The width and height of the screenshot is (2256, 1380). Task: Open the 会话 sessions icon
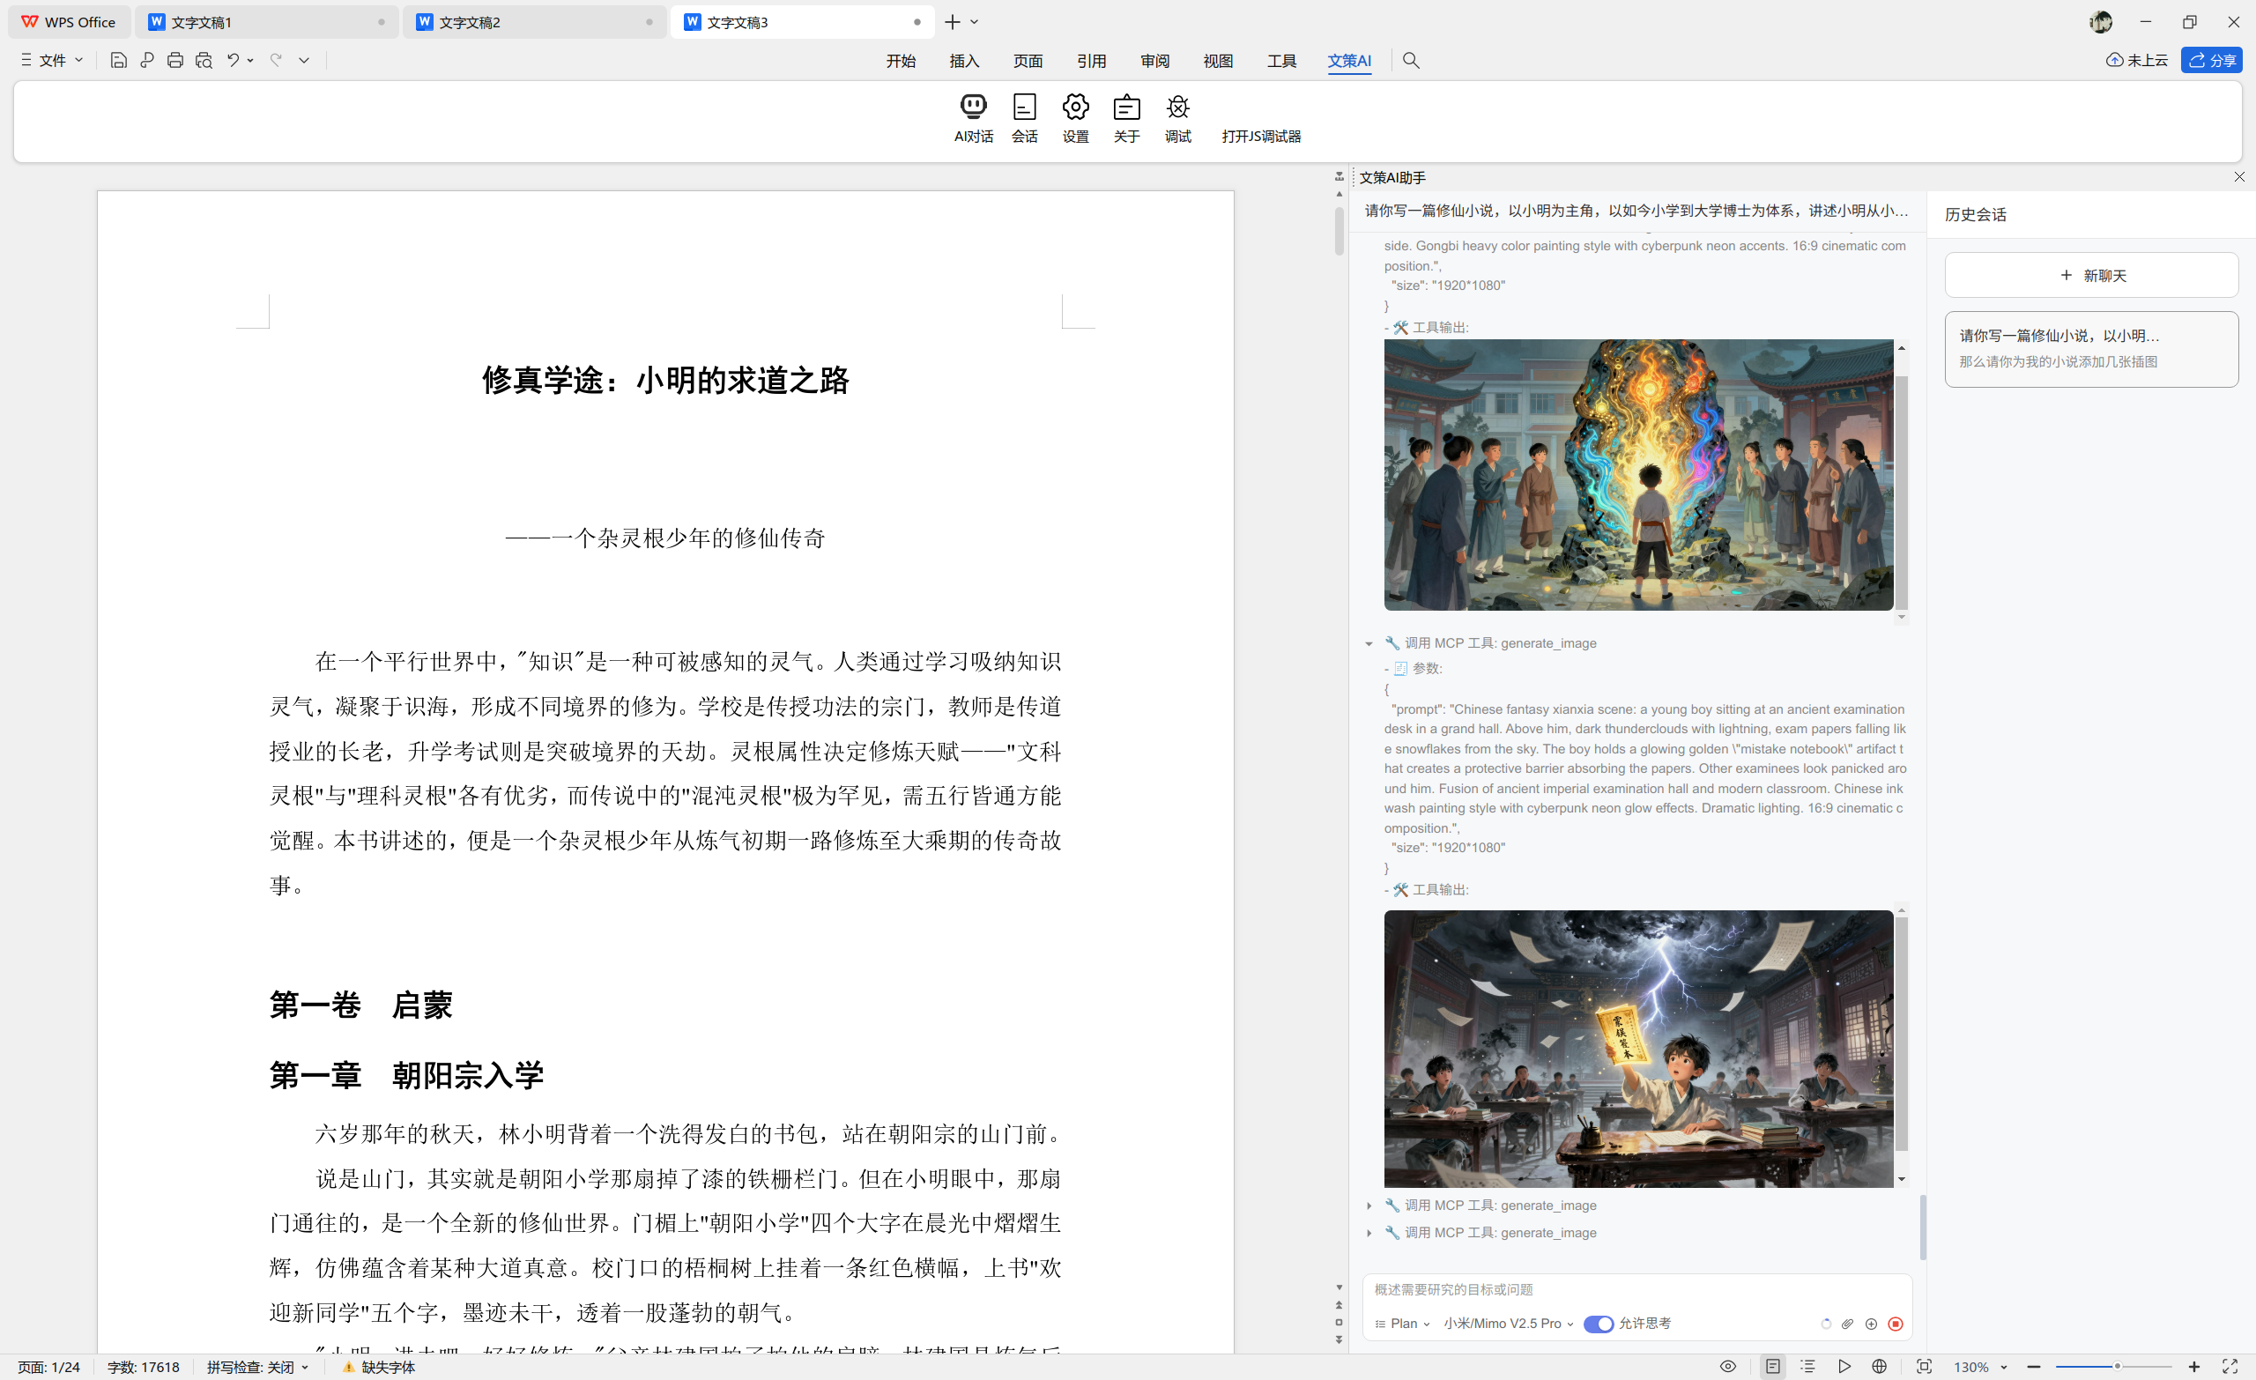(x=1025, y=119)
